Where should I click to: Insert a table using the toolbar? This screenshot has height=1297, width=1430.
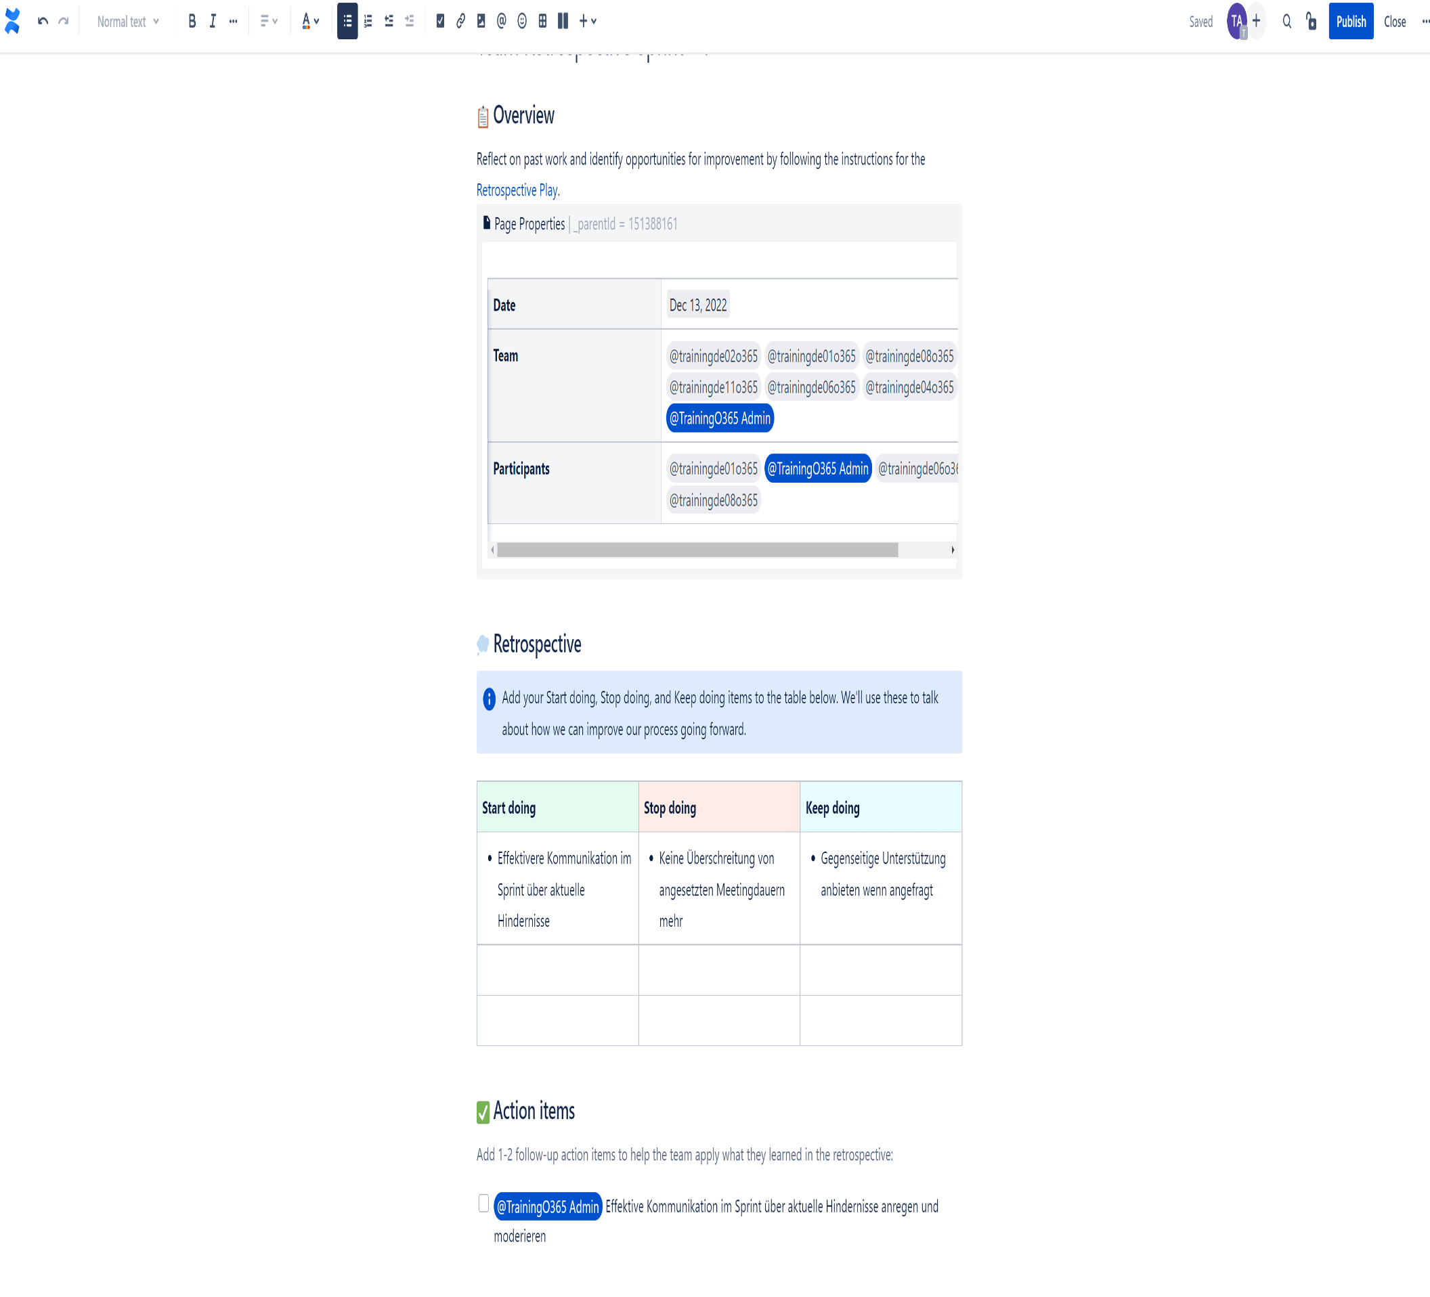[542, 21]
